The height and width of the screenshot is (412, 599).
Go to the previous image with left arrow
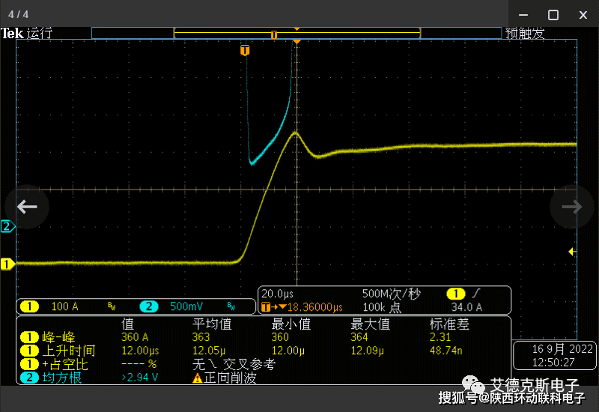(27, 207)
